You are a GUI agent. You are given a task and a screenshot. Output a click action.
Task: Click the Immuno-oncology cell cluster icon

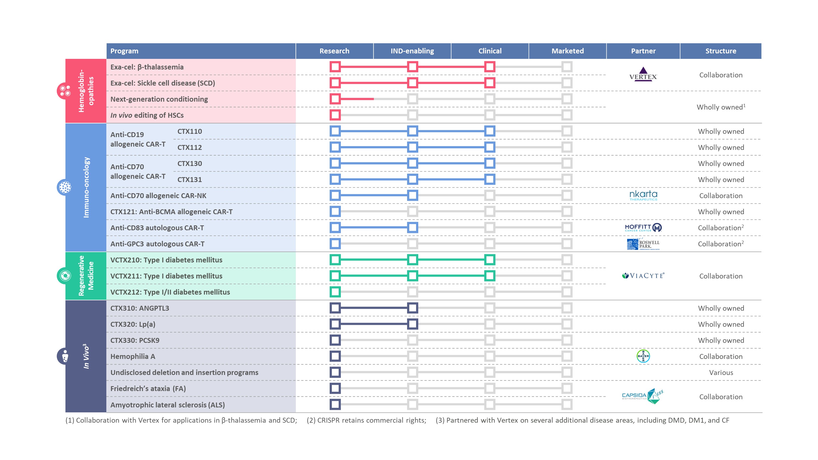pos(65,187)
